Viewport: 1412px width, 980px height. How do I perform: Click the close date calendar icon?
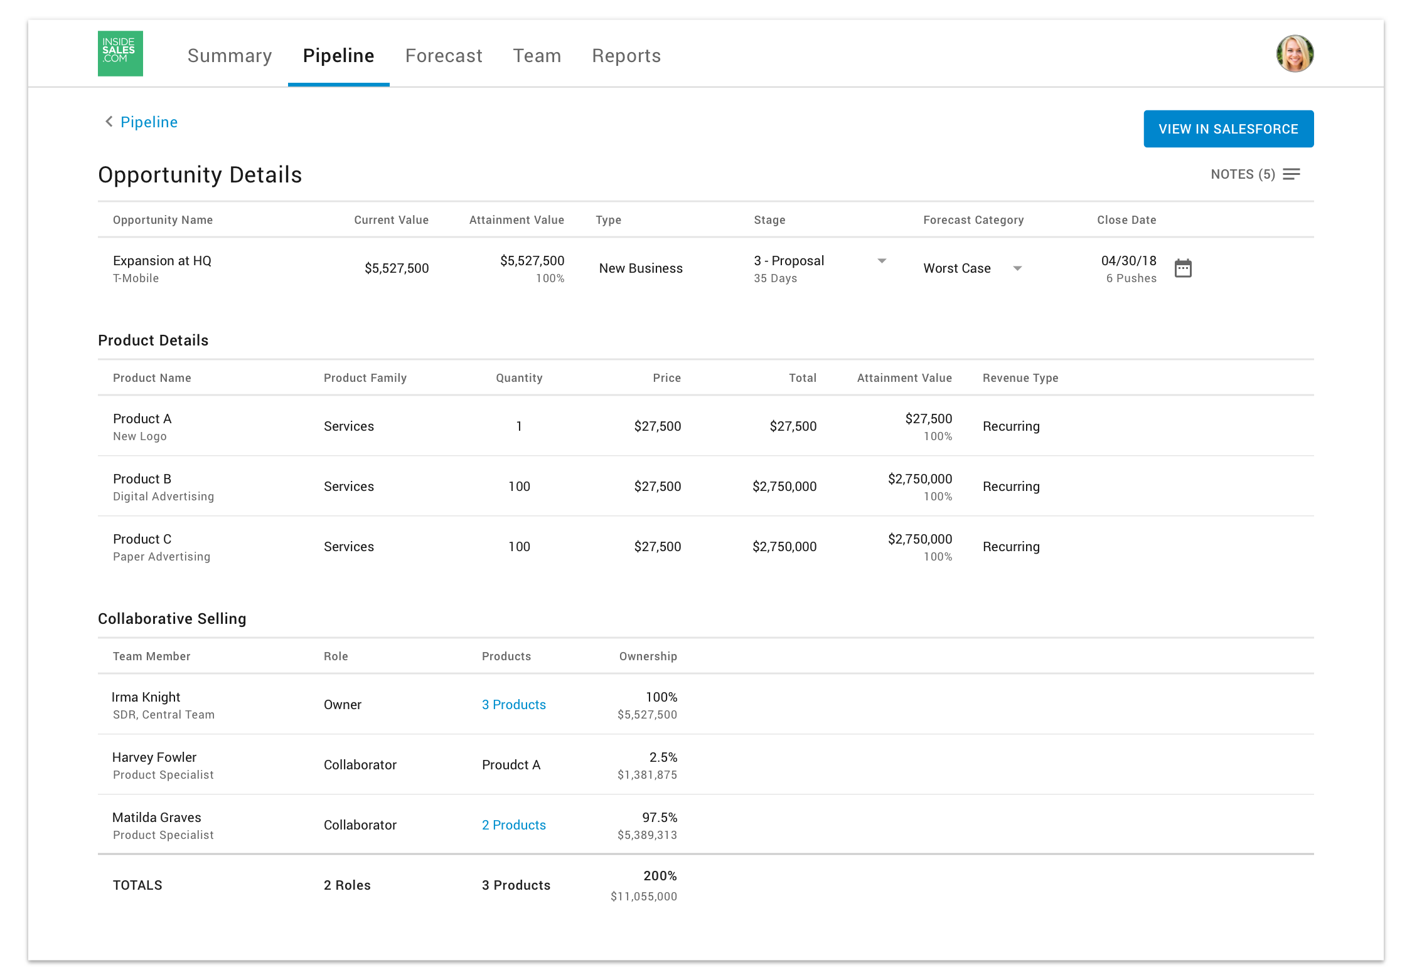[x=1182, y=268]
